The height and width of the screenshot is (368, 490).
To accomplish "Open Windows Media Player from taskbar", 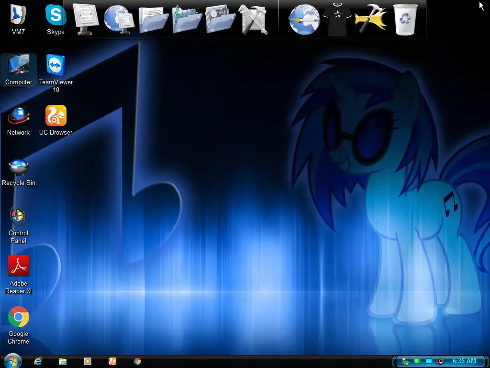I will tap(88, 361).
